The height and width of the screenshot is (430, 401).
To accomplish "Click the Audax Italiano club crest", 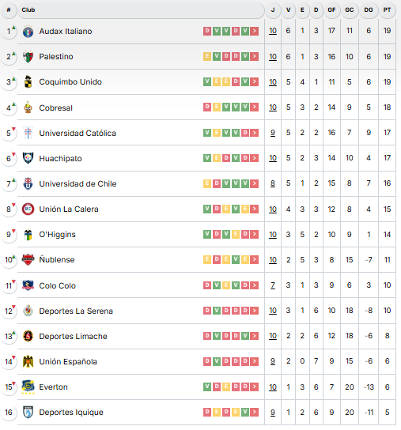I will 28,32.
